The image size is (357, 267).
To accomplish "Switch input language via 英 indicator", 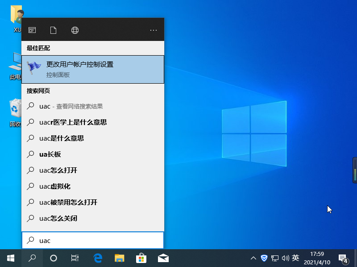I will point(296,258).
